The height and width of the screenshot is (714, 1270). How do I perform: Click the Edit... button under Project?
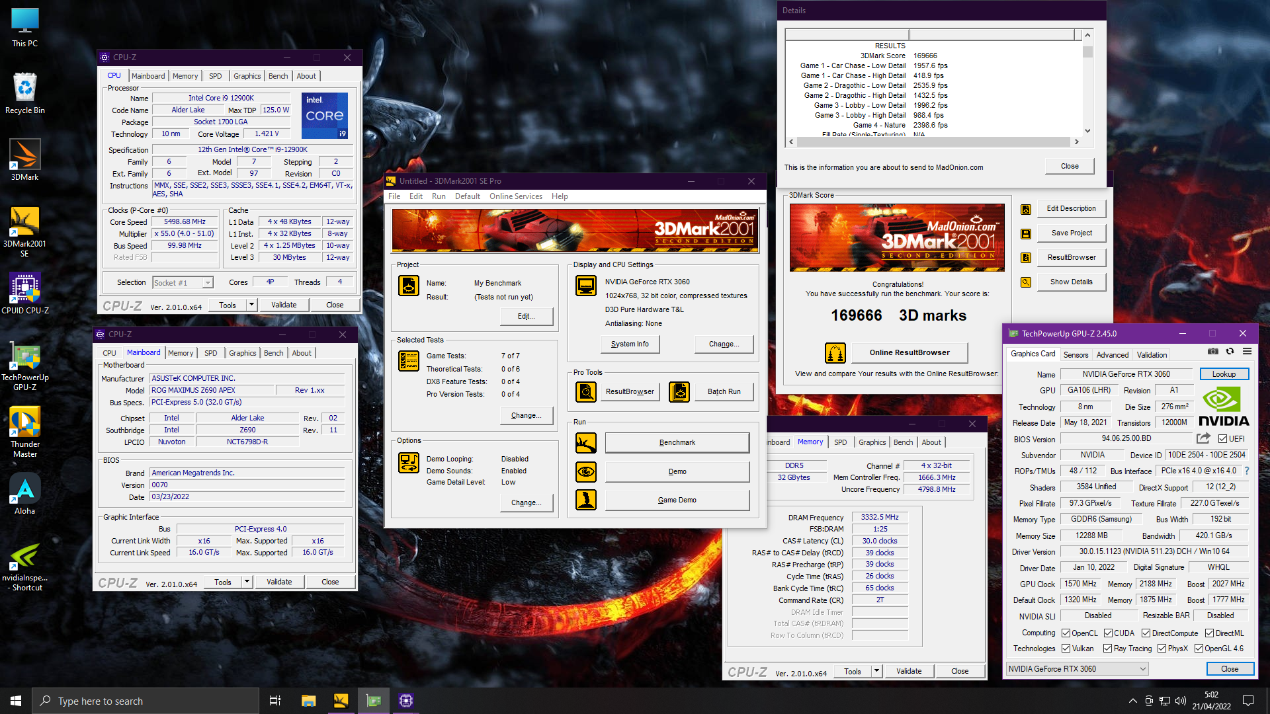pyautogui.click(x=527, y=317)
